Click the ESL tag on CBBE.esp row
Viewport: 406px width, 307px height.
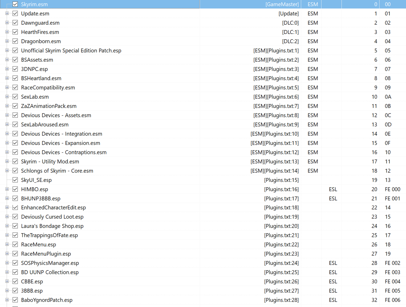coord(333,281)
